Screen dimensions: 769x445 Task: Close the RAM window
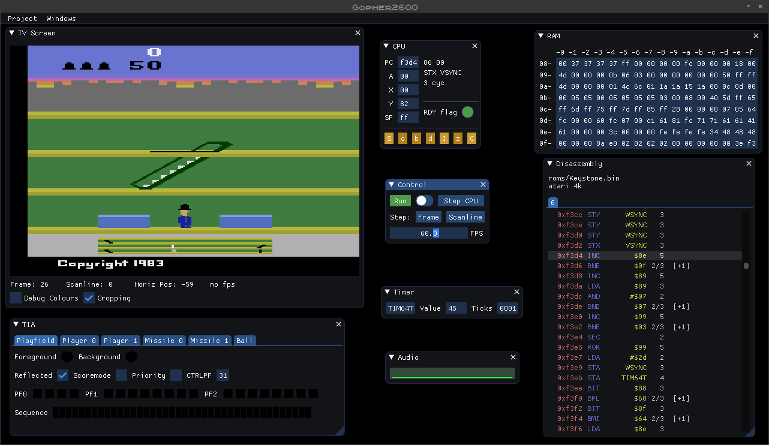click(756, 36)
